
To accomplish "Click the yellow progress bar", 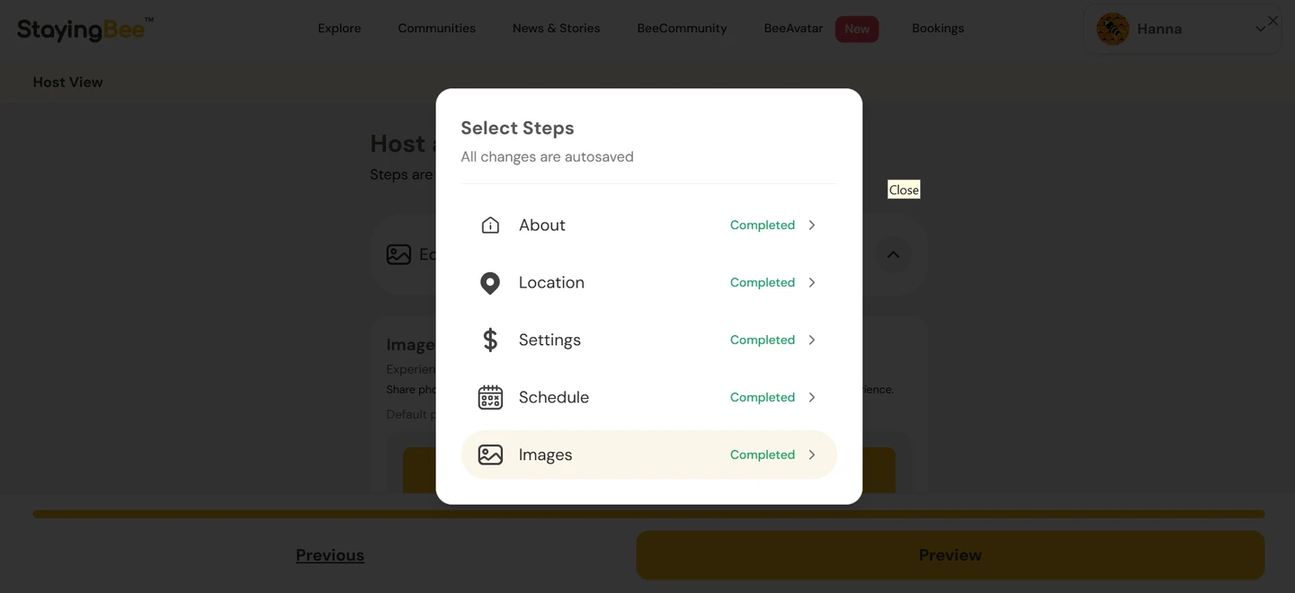I will pyautogui.click(x=648, y=515).
